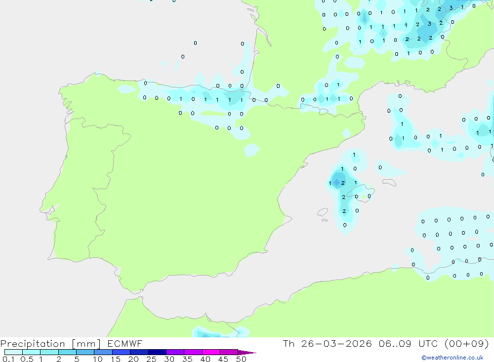The width and height of the screenshot is (494, 362).
Task: Pick the 10–15 mm legend swatch
Action: pos(103,352)
